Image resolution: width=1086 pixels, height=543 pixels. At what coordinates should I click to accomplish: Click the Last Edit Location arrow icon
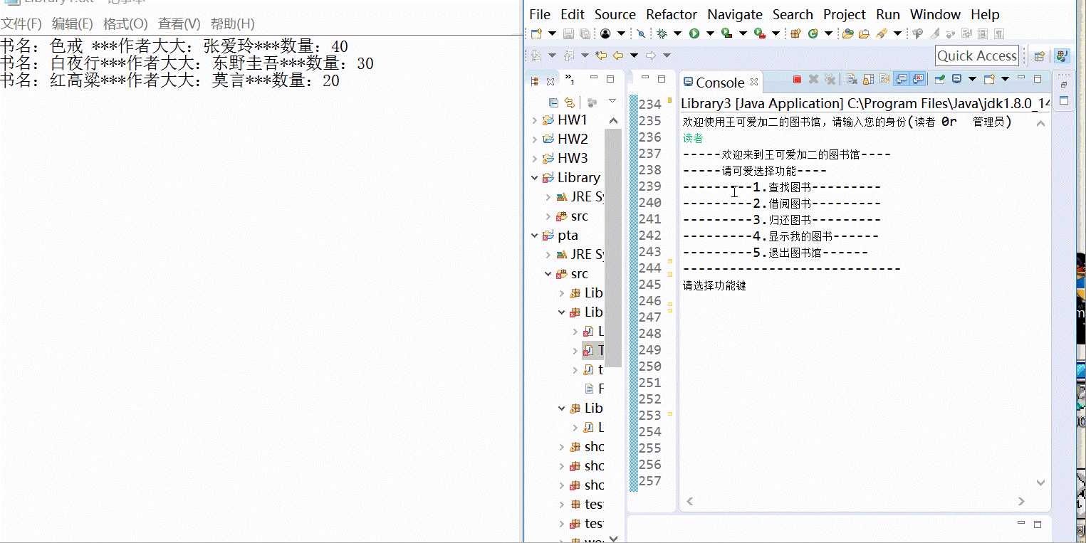pos(601,56)
